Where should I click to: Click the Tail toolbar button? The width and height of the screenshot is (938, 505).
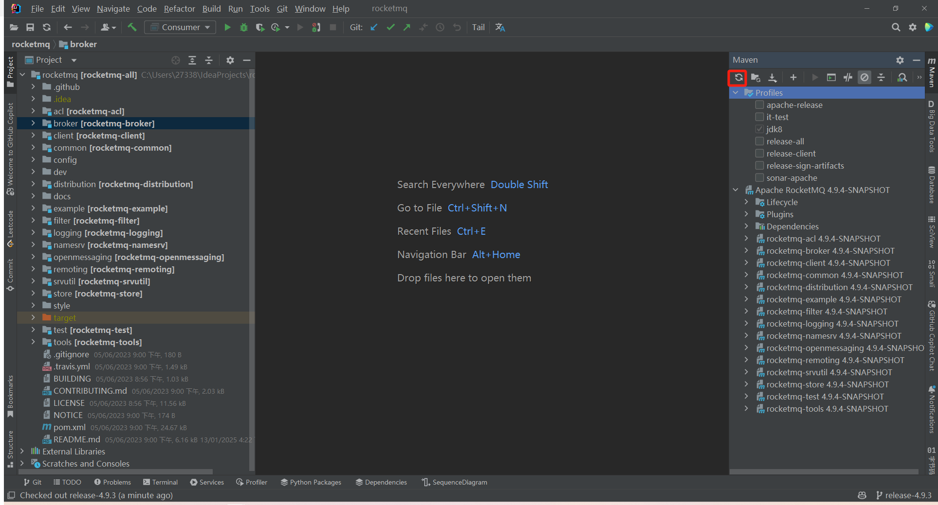coord(478,27)
